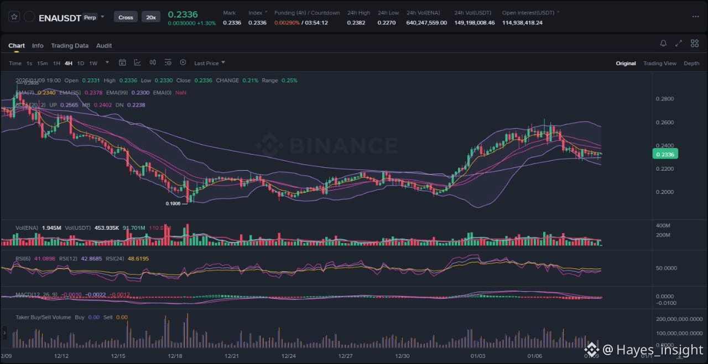The image size is (708, 364).
Task: Select the 4H interval
Action: (69, 64)
